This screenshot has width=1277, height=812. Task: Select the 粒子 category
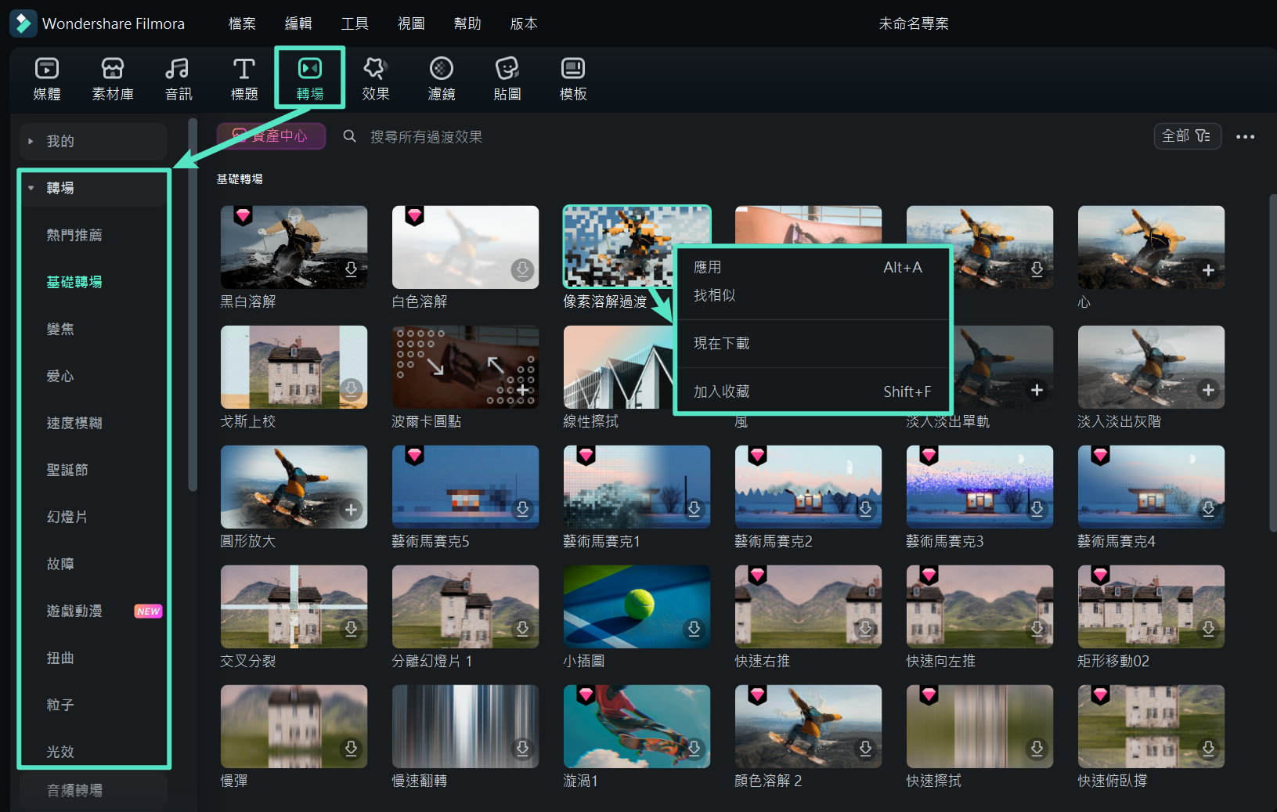60,705
